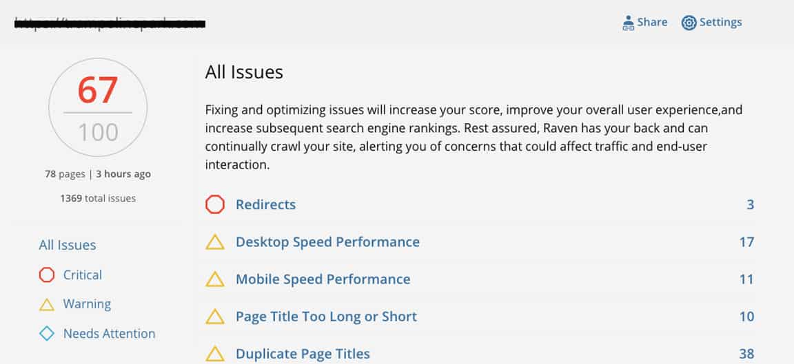Image resolution: width=794 pixels, height=364 pixels.
Task: Click the blacked-out site URL at top
Action: point(110,23)
